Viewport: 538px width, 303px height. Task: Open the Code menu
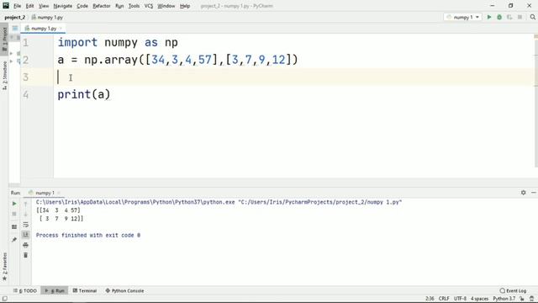[82, 6]
